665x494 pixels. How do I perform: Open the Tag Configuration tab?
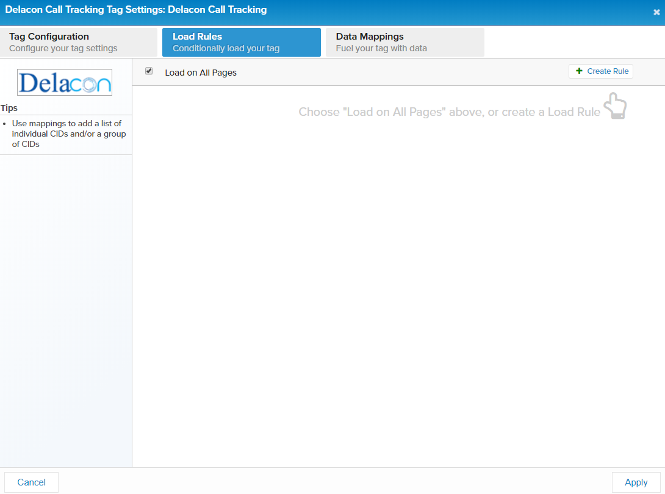click(x=79, y=43)
